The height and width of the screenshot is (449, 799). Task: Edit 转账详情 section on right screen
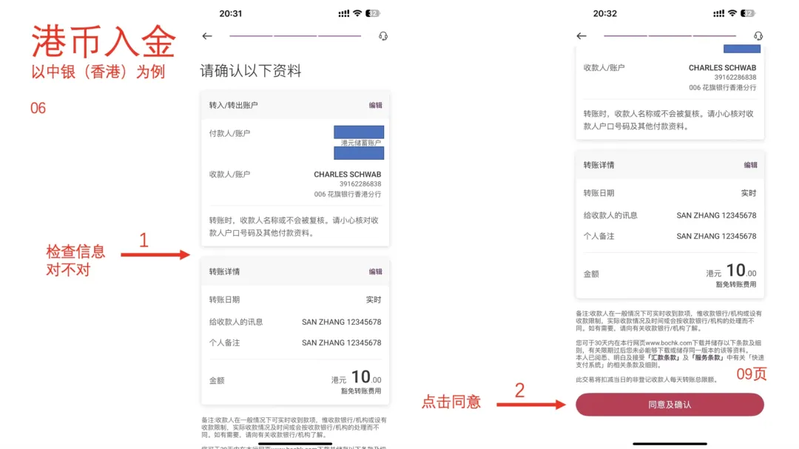(751, 165)
